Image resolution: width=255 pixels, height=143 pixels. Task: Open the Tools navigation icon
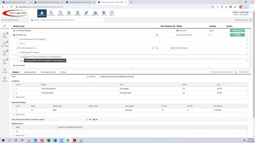click(104, 13)
